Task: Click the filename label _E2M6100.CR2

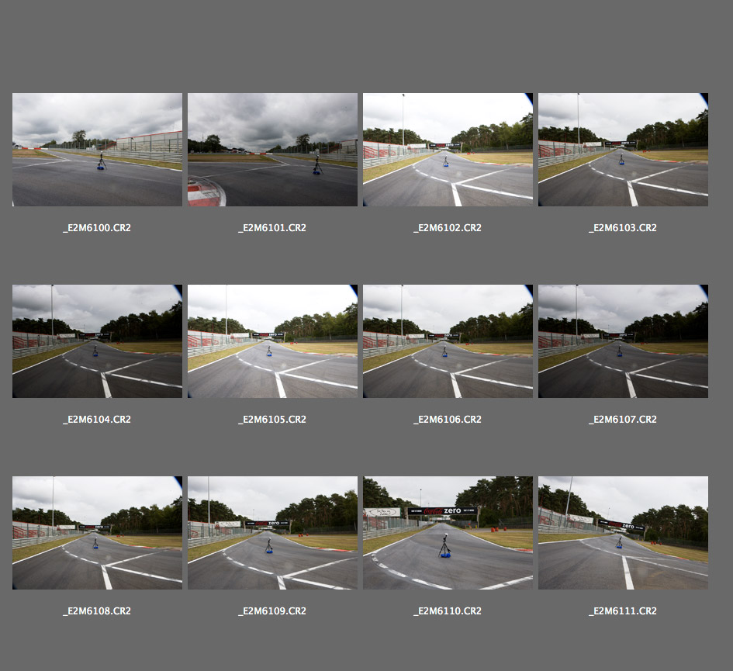Action: tap(97, 228)
